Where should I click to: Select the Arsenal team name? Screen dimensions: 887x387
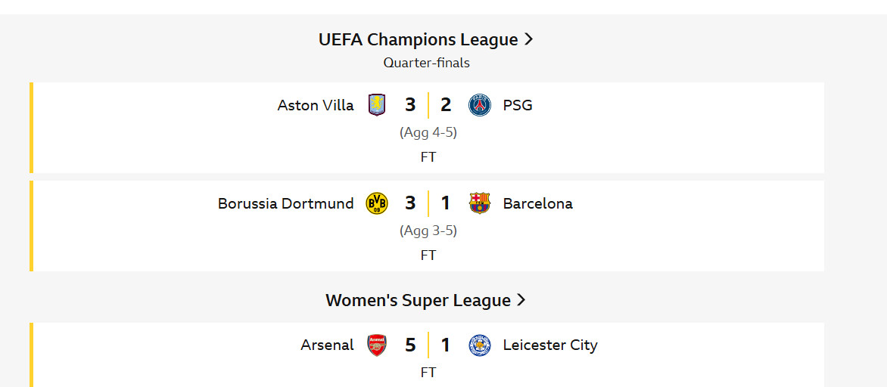[327, 345]
